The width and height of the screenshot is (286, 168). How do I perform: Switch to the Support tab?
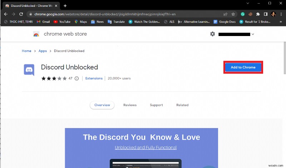[156, 105]
